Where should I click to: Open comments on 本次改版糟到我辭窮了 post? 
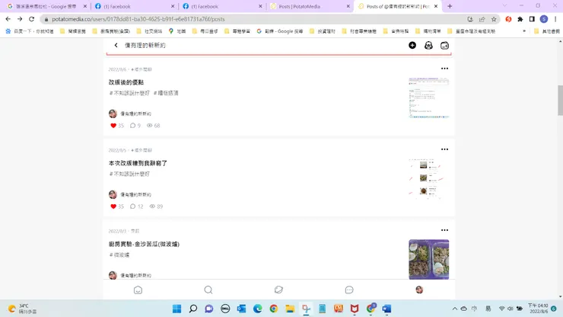point(133,207)
